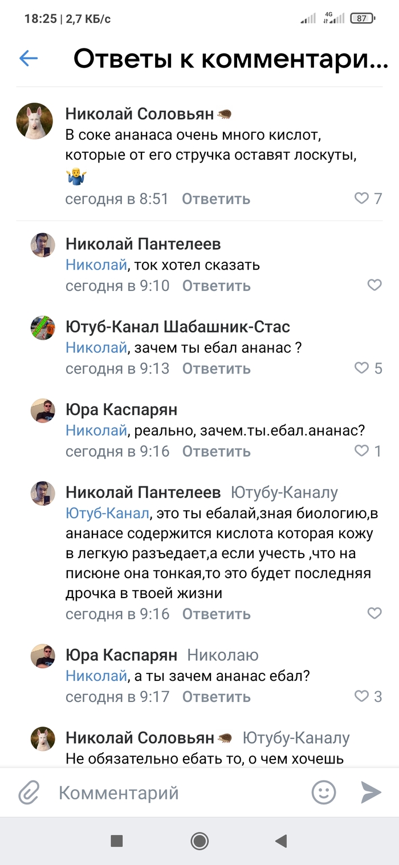
Task: Reply to the 8:51 top comment
Action: [x=216, y=199]
